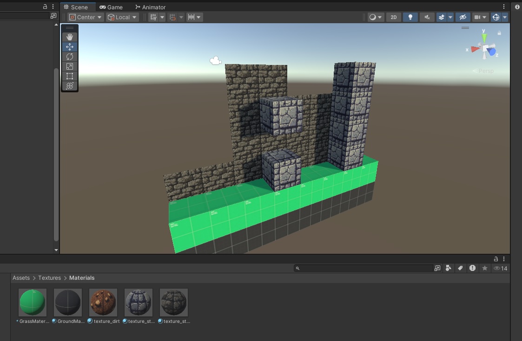This screenshot has height=341, width=522.
Task: Click the left panel scroll down arrow
Action: coord(56,250)
